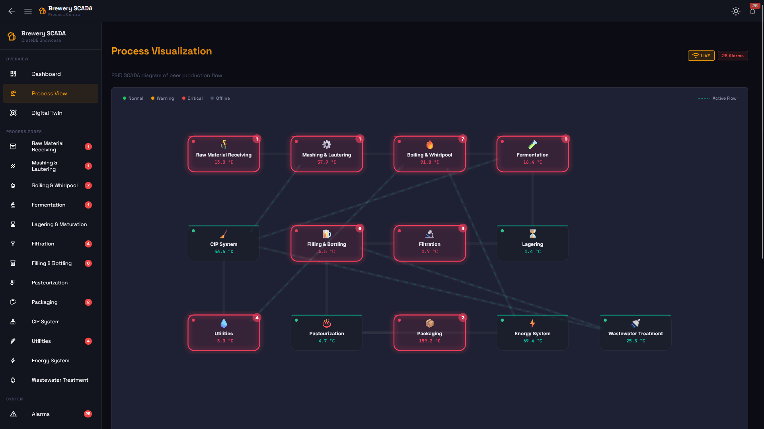Image resolution: width=764 pixels, height=429 pixels.
Task: Click the Dashboard grid icon in sidebar
Action: pyautogui.click(x=13, y=74)
